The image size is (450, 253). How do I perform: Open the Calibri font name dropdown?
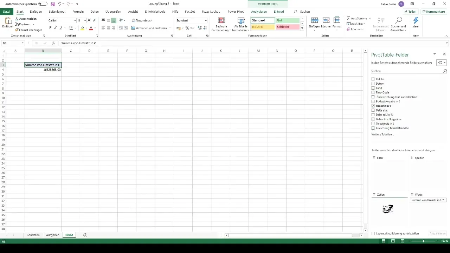tap(75, 21)
